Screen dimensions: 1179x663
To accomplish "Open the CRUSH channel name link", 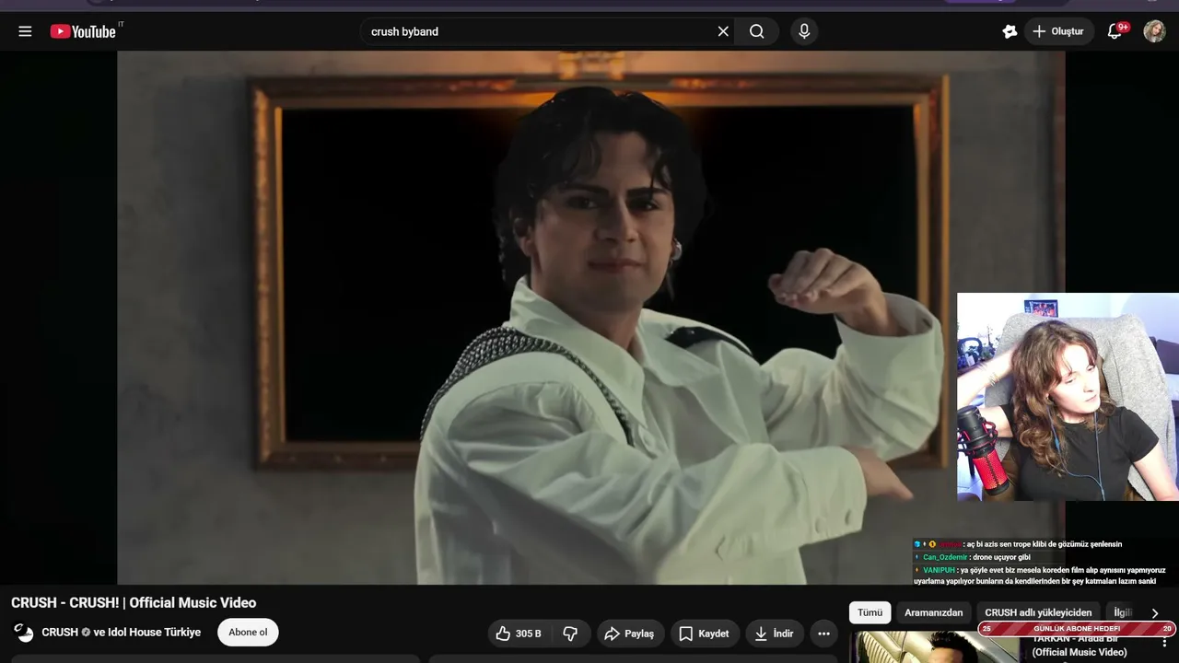I will point(60,633).
